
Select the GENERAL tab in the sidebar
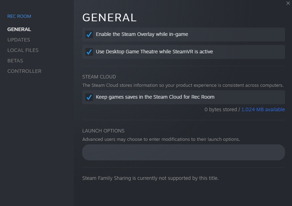(19, 29)
